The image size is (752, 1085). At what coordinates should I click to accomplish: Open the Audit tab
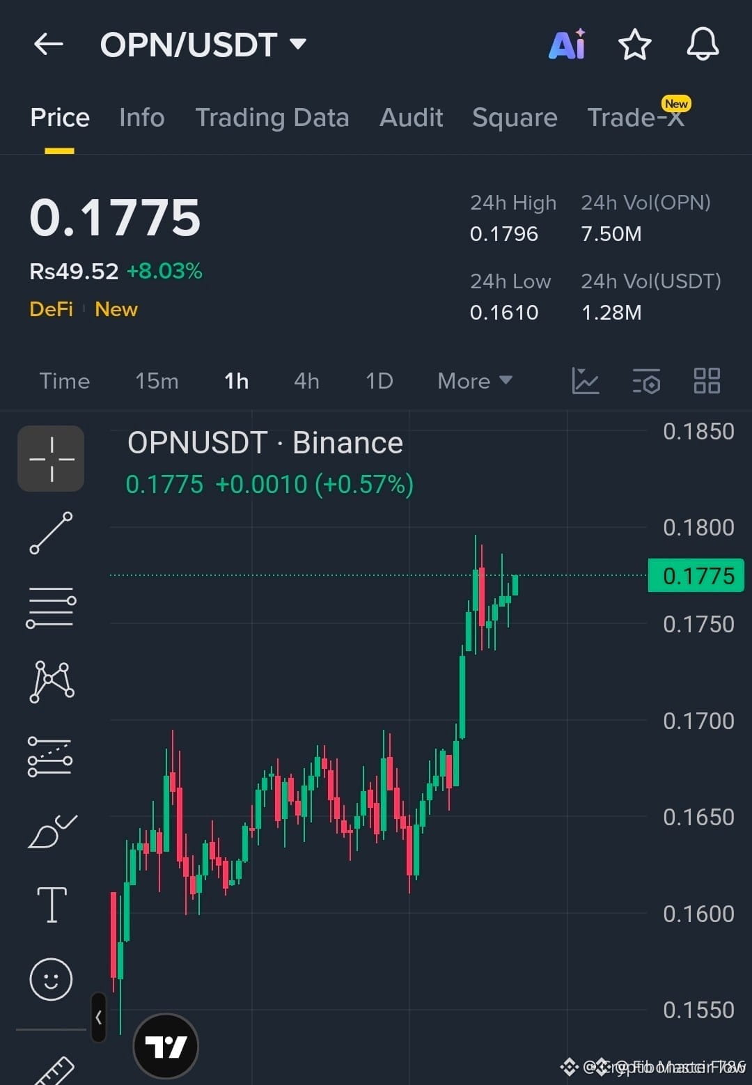412,118
